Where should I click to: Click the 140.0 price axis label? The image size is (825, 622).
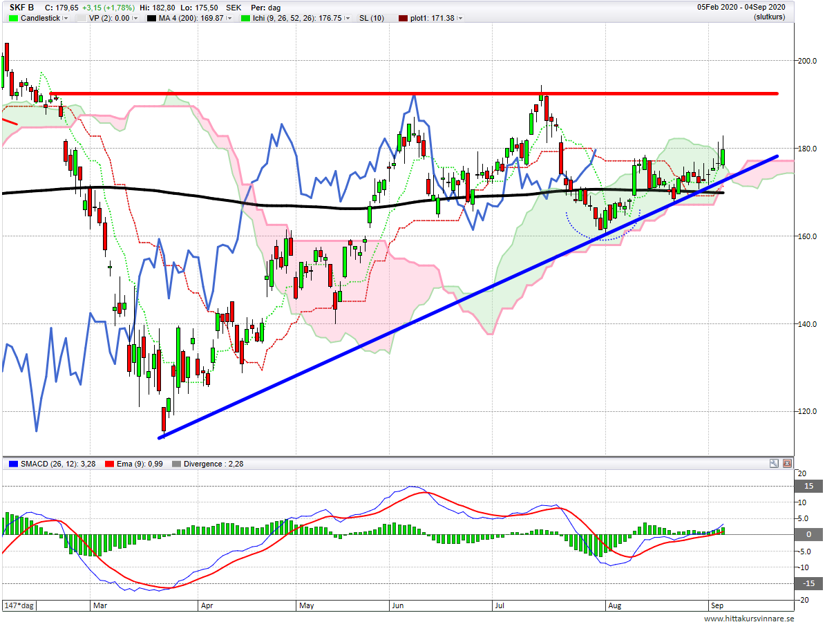click(x=807, y=324)
